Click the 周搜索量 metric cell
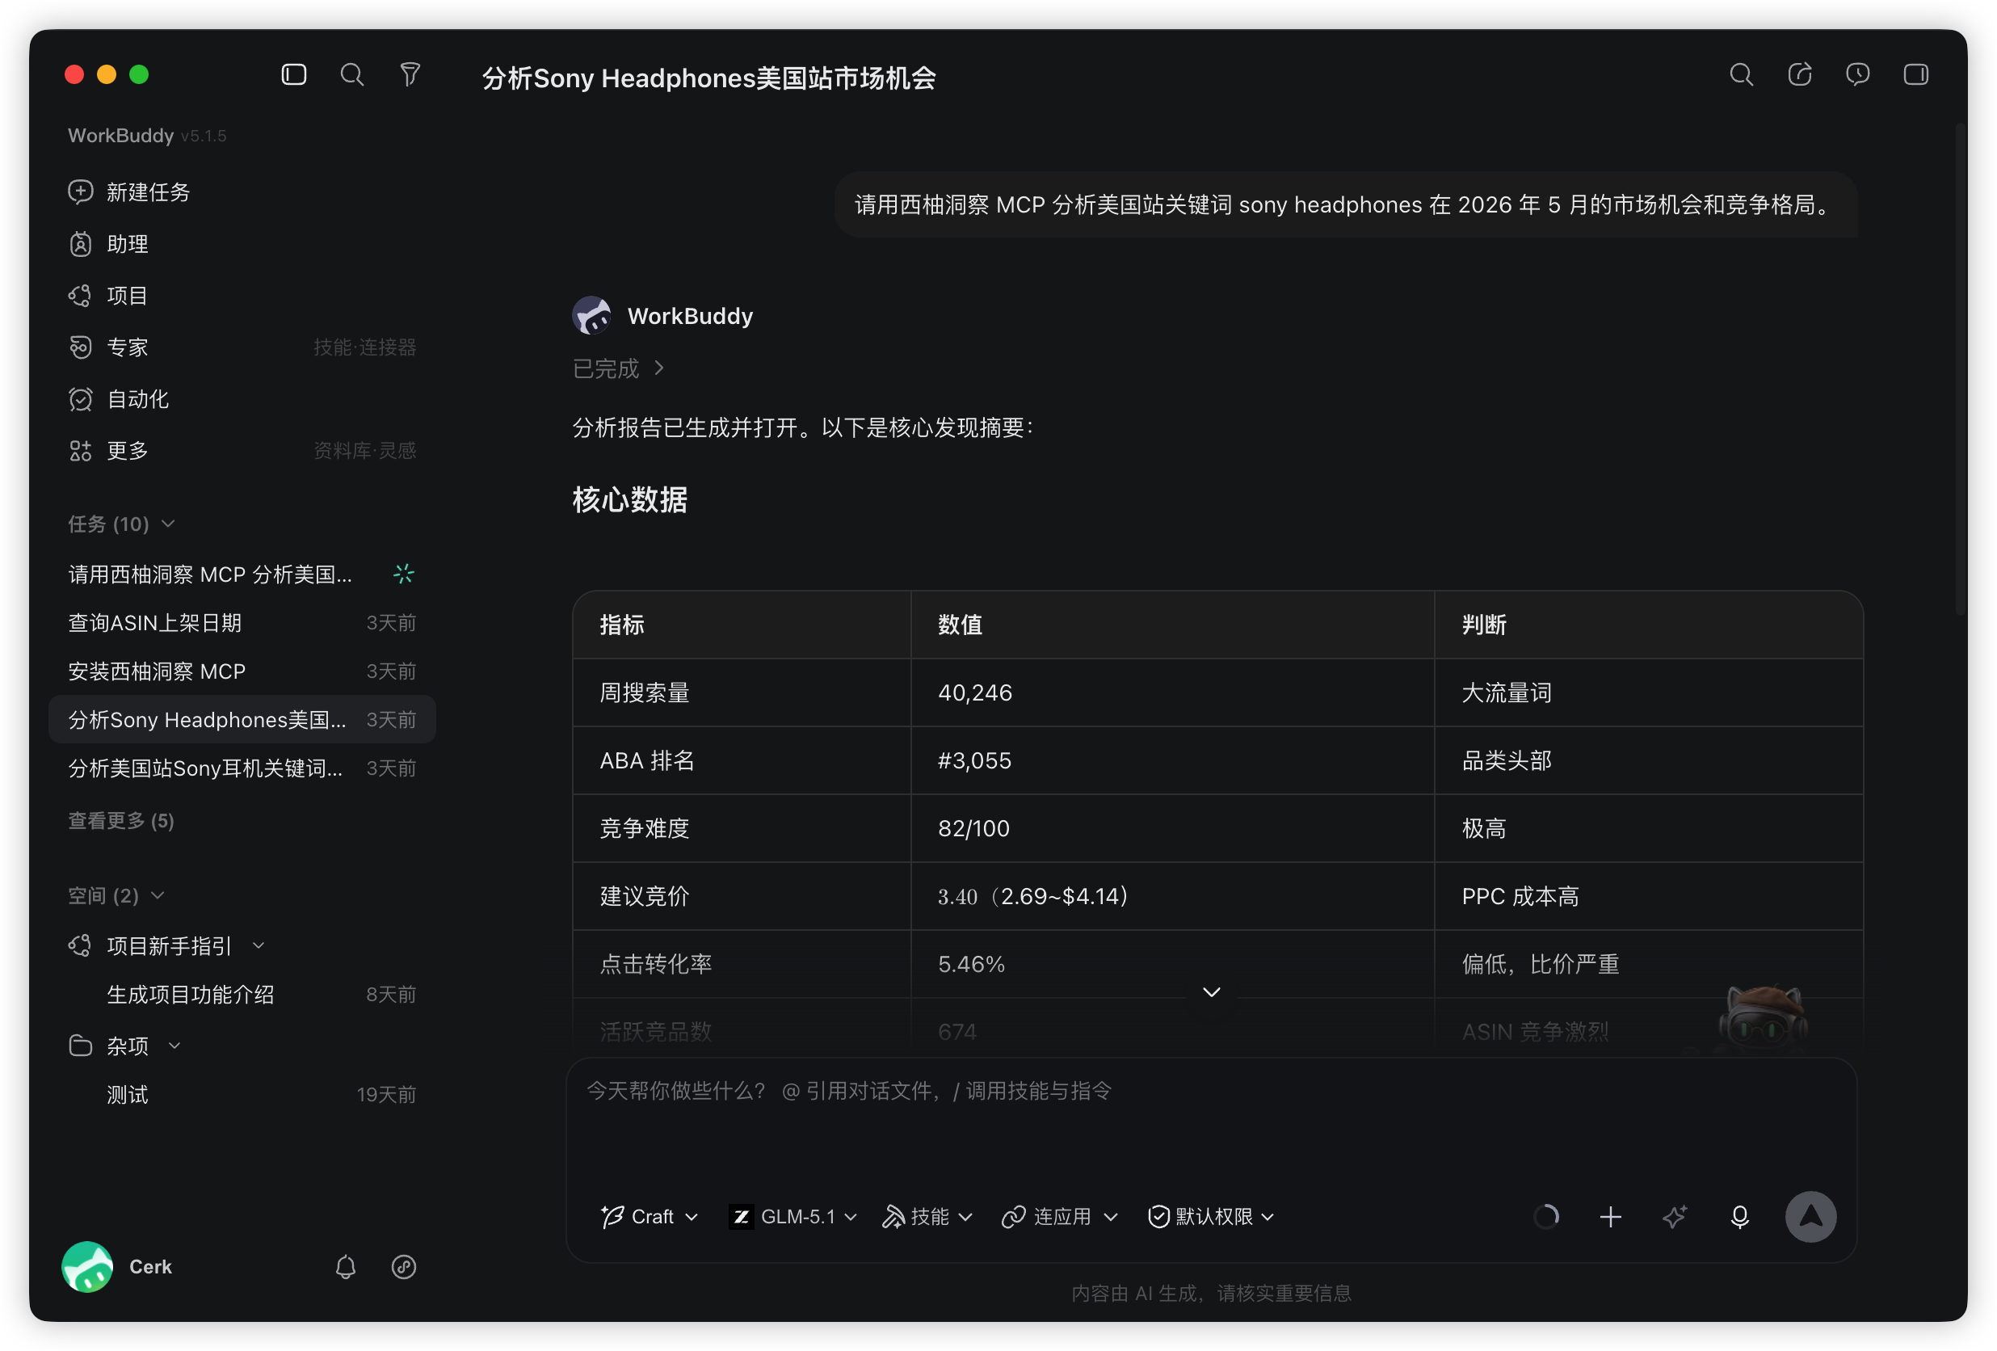The height and width of the screenshot is (1351, 1997). click(x=742, y=692)
